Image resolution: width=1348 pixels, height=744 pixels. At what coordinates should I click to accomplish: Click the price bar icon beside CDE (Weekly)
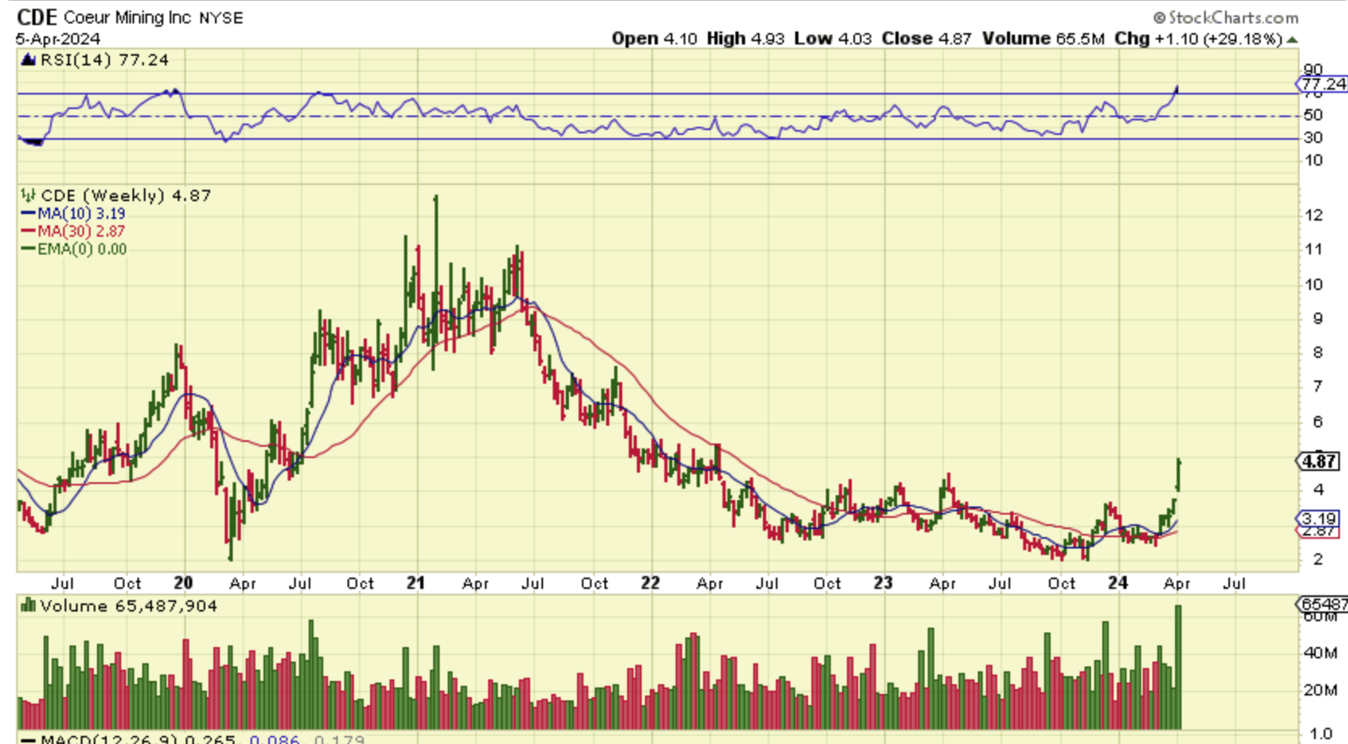(28, 195)
